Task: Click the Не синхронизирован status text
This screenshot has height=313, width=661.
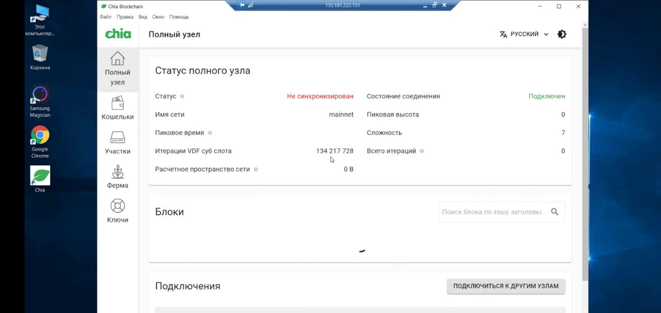Action: 320,96
